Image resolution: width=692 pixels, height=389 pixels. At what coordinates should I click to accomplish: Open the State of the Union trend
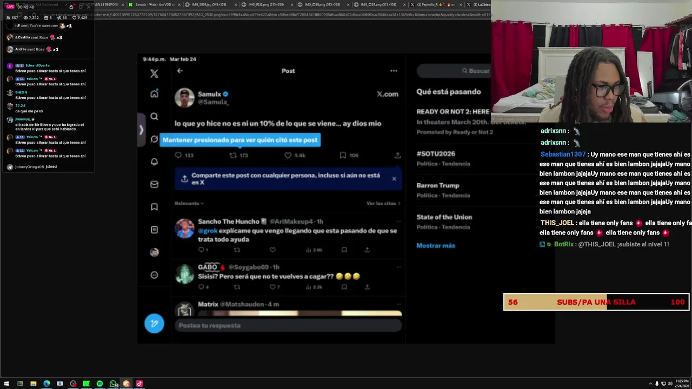pyautogui.click(x=444, y=222)
